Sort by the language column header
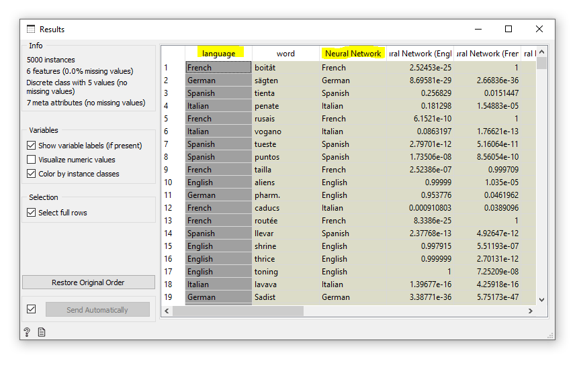 tap(218, 54)
